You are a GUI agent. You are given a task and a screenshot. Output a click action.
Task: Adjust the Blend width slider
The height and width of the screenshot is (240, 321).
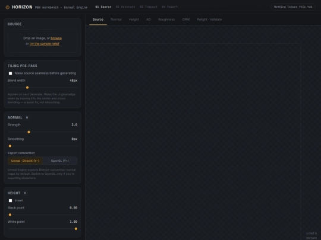[43, 88]
